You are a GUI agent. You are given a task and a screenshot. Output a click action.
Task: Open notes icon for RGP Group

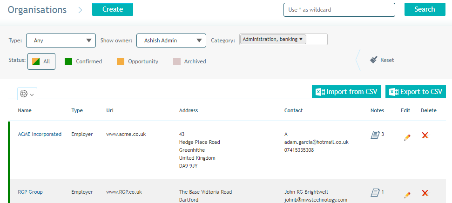[x=375, y=193]
